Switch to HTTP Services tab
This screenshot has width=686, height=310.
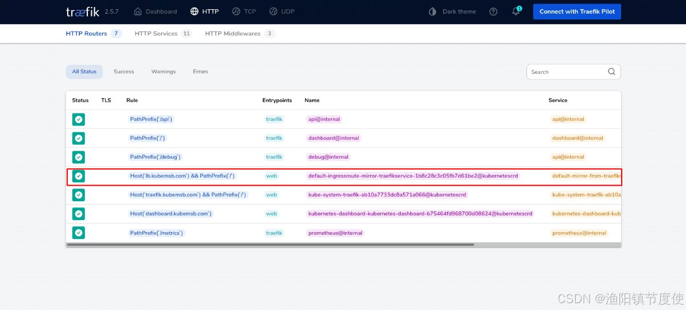tap(163, 34)
